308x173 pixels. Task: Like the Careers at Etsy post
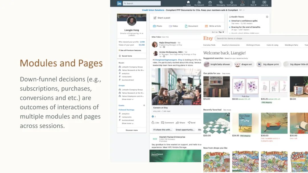tap(155, 123)
